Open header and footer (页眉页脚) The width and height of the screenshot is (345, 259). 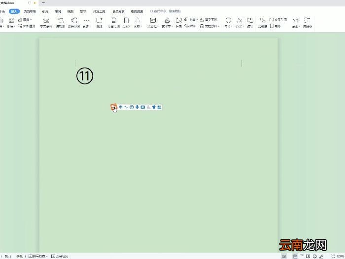point(113,23)
